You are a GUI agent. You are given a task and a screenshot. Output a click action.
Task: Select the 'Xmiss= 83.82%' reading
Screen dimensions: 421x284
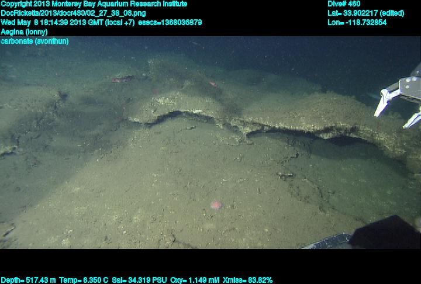tap(247, 280)
